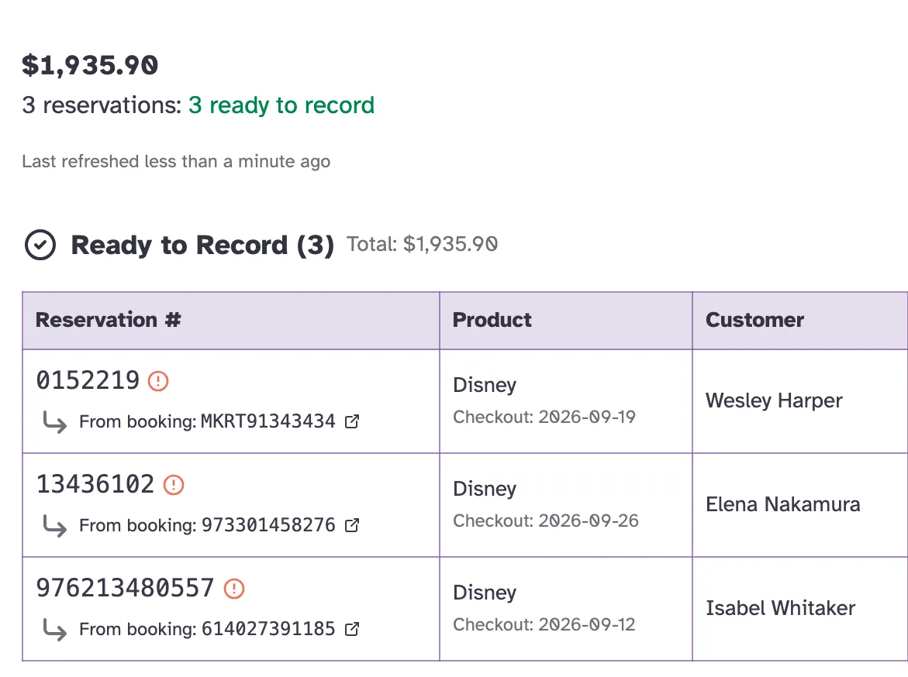Click 'Checkout: 2026-09-12' date text
The image size is (908, 677).
tap(544, 624)
